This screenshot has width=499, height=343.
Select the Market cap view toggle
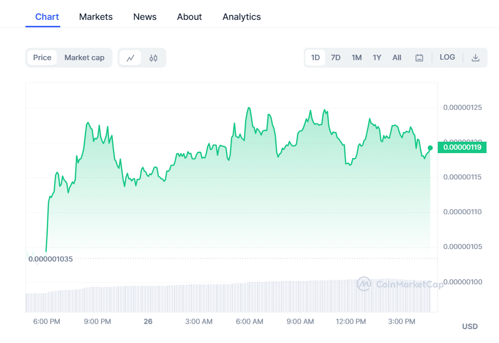[x=84, y=58]
